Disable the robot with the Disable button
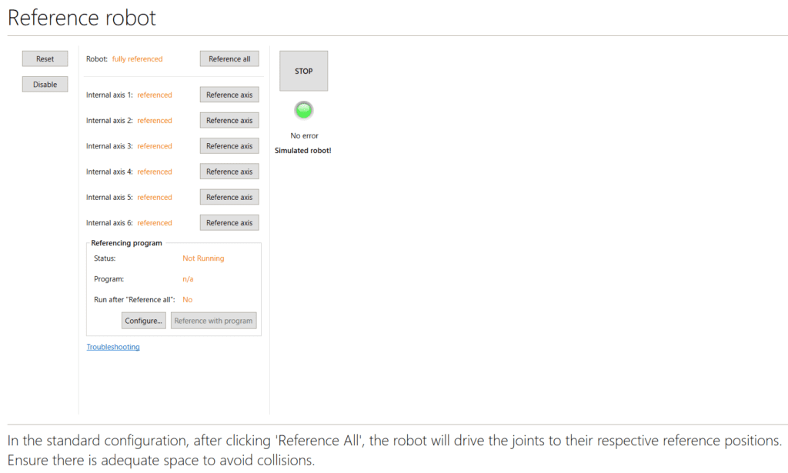The width and height of the screenshot is (788, 473). [45, 85]
